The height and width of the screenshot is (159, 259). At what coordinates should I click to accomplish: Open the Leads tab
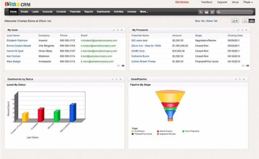point(35,12)
